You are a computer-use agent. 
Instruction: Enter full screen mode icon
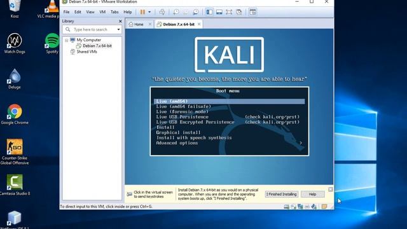229,12
